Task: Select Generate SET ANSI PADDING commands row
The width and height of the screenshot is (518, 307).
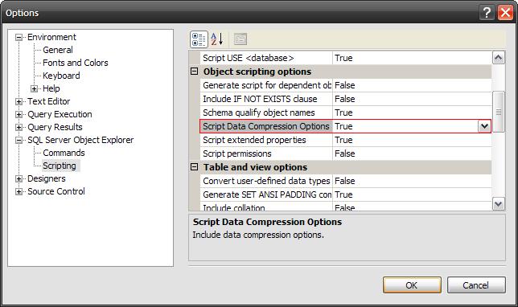Action: [x=346, y=194]
